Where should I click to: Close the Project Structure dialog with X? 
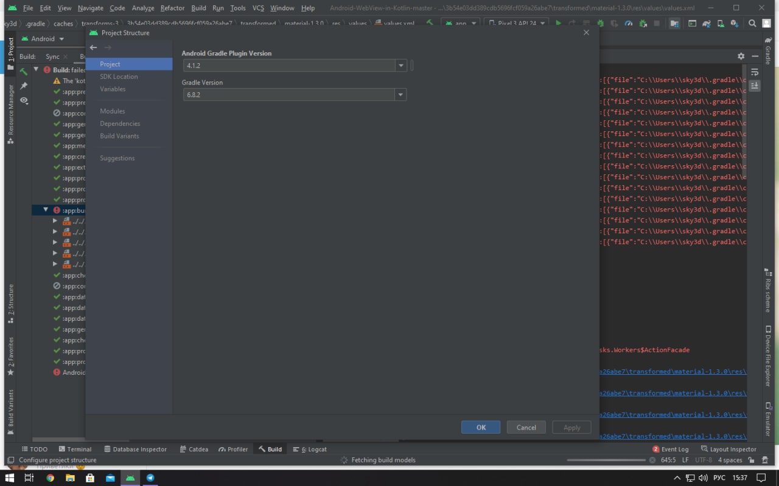tap(586, 33)
